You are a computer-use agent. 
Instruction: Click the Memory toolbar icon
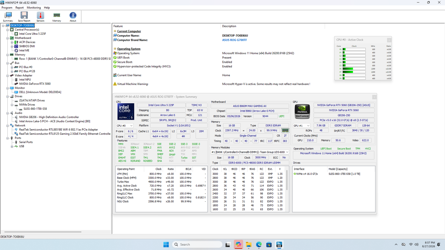pyautogui.click(x=57, y=17)
